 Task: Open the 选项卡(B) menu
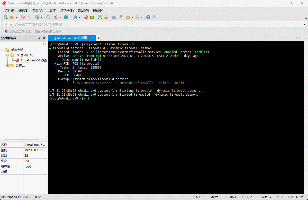click(x=67, y=11)
